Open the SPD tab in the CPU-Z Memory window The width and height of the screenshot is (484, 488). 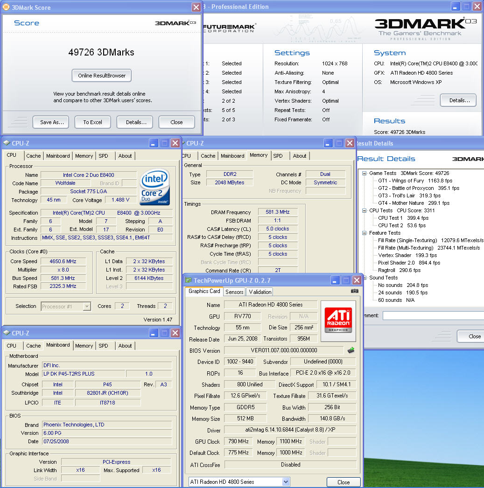(278, 156)
